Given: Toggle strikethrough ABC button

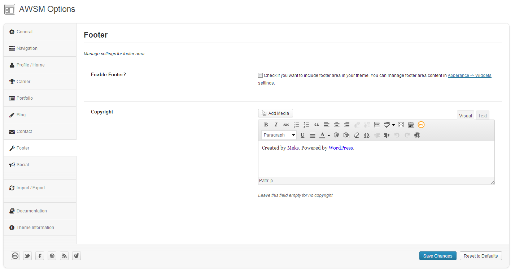Looking at the screenshot, I should click(286, 125).
